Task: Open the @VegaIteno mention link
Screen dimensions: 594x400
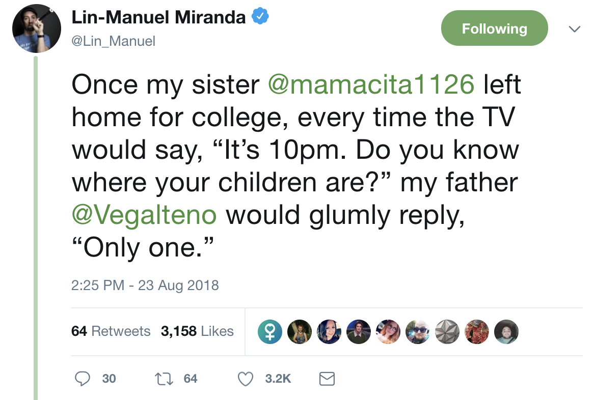Action: 144,215
